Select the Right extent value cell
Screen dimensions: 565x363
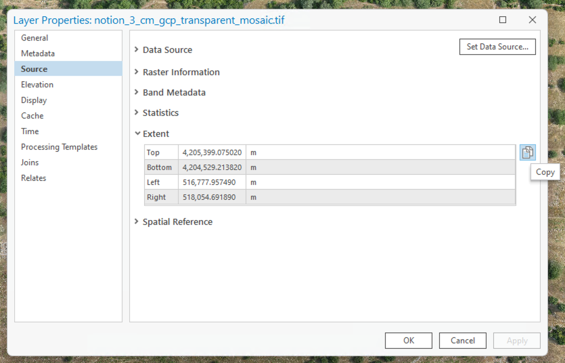212,197
